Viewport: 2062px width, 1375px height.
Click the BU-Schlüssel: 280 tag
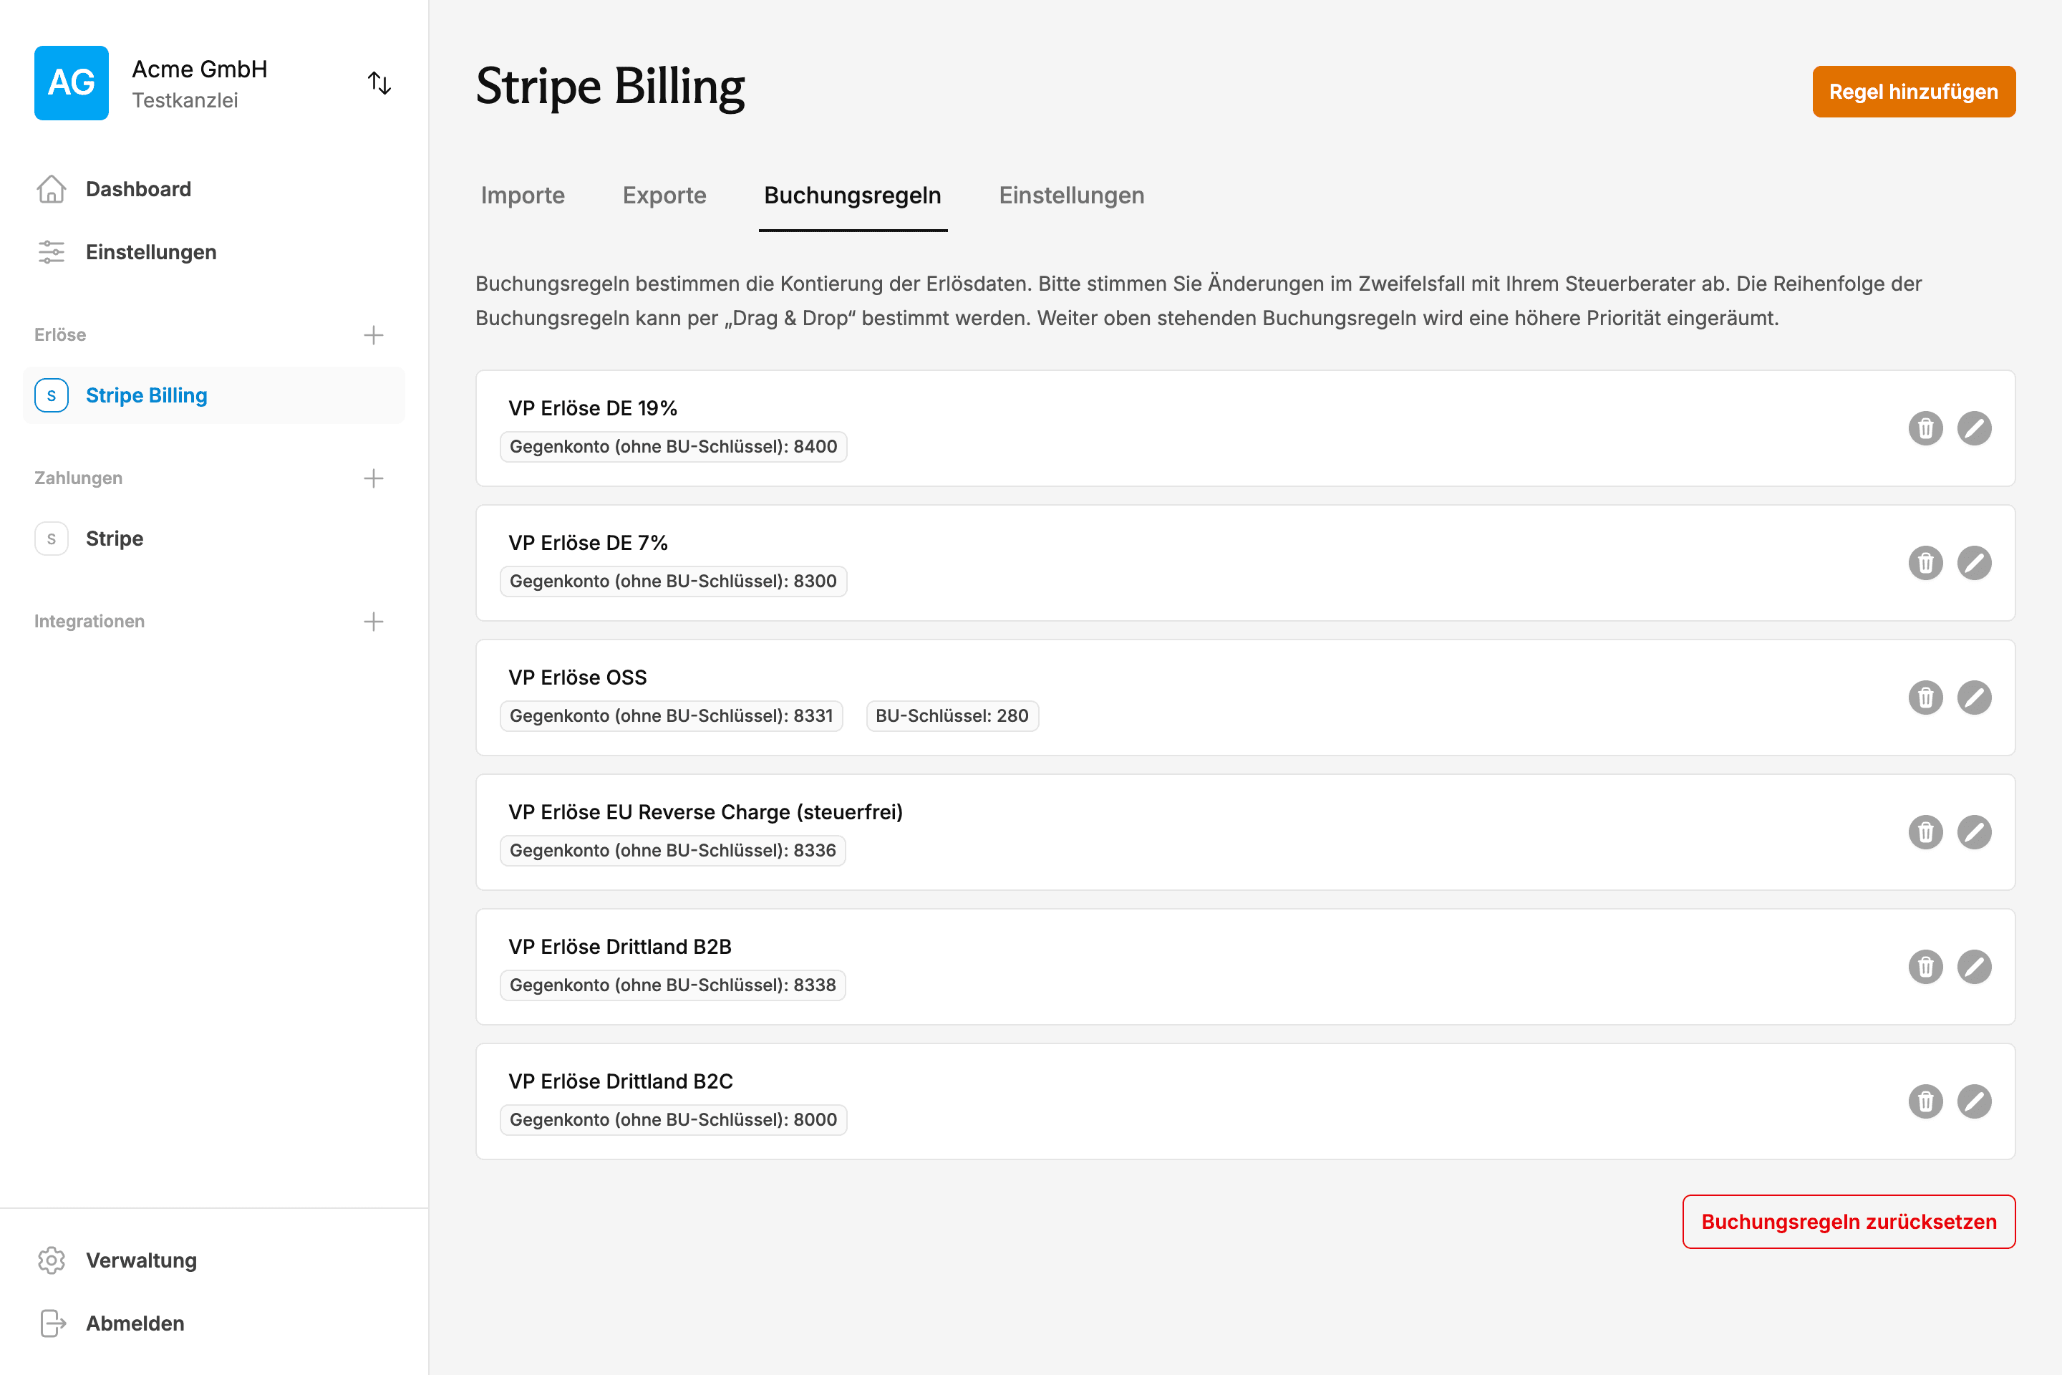[x=952, y=715]
